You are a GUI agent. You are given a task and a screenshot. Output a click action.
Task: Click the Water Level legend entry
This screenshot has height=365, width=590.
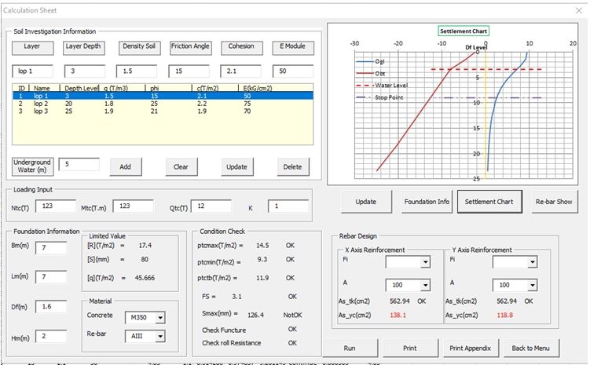382,86
